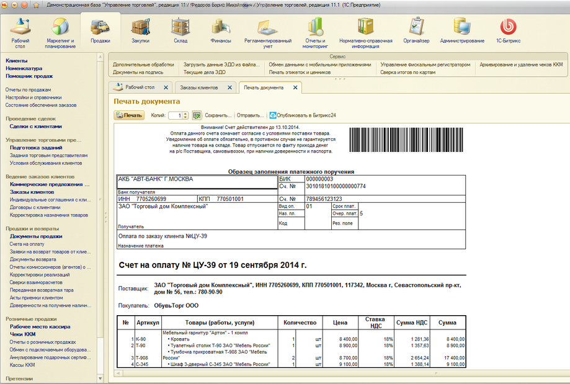
Task: Open Текущие дела ЭДО
Action: click(204, 72)
